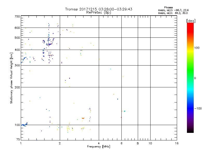Click the y-axis tick label '400'
This screenshot has width=208, height=156.
click(17, 50)
